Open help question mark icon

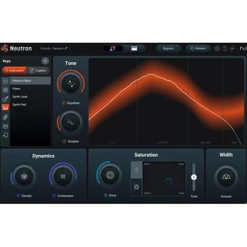tap(225, 49)
